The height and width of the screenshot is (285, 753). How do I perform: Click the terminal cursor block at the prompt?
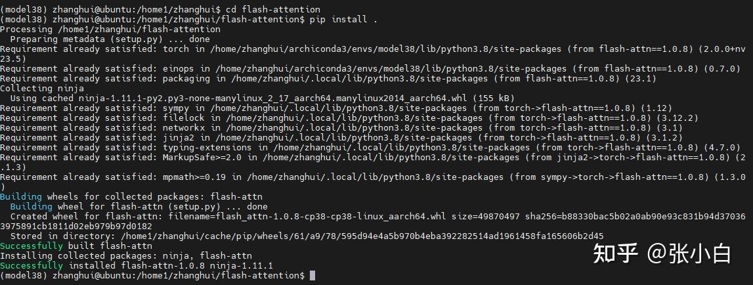click(x=312, y=275)
